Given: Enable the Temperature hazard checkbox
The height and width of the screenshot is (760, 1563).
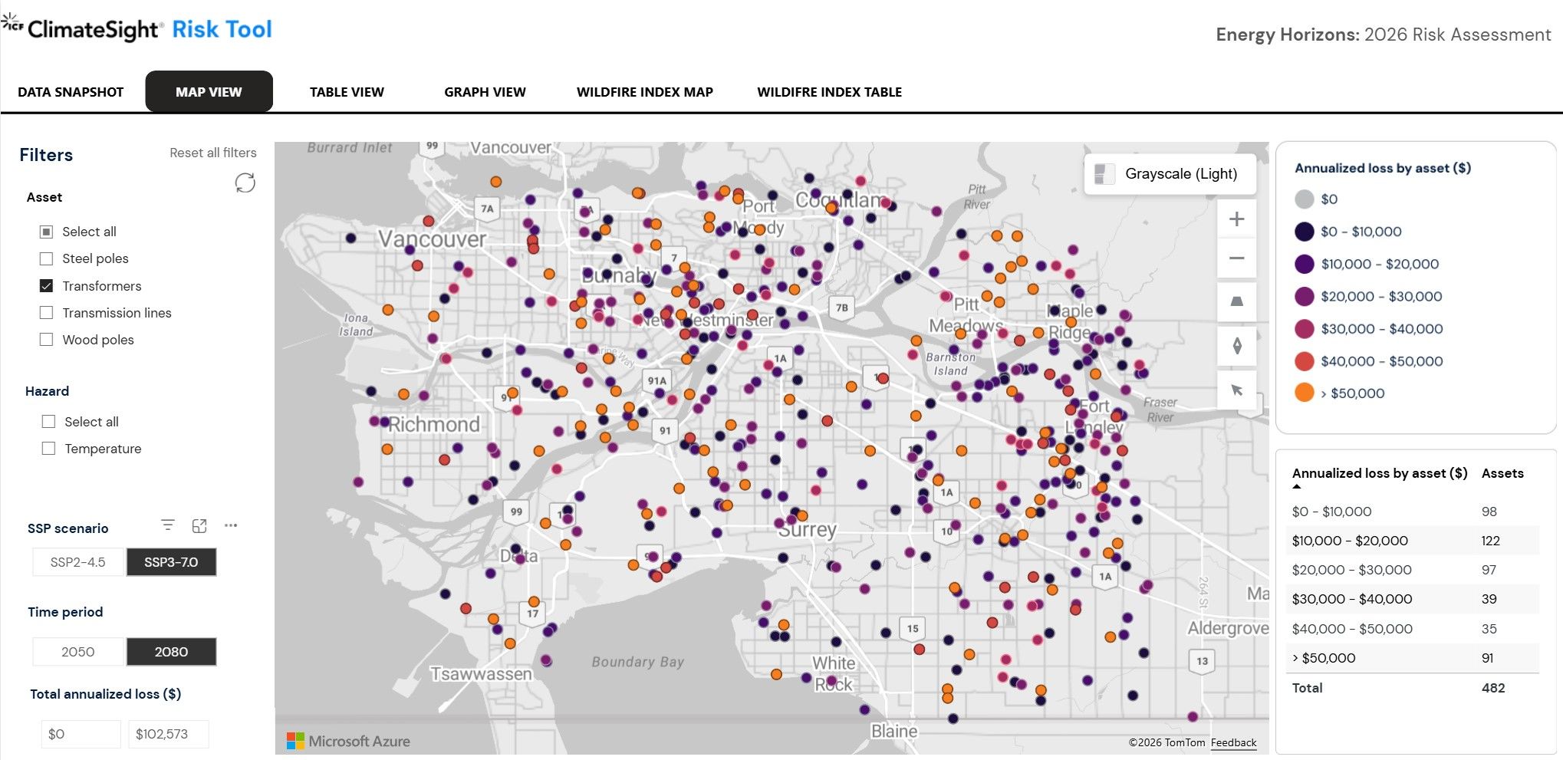Looking at the screenshot, I should (x=49, y=448).
